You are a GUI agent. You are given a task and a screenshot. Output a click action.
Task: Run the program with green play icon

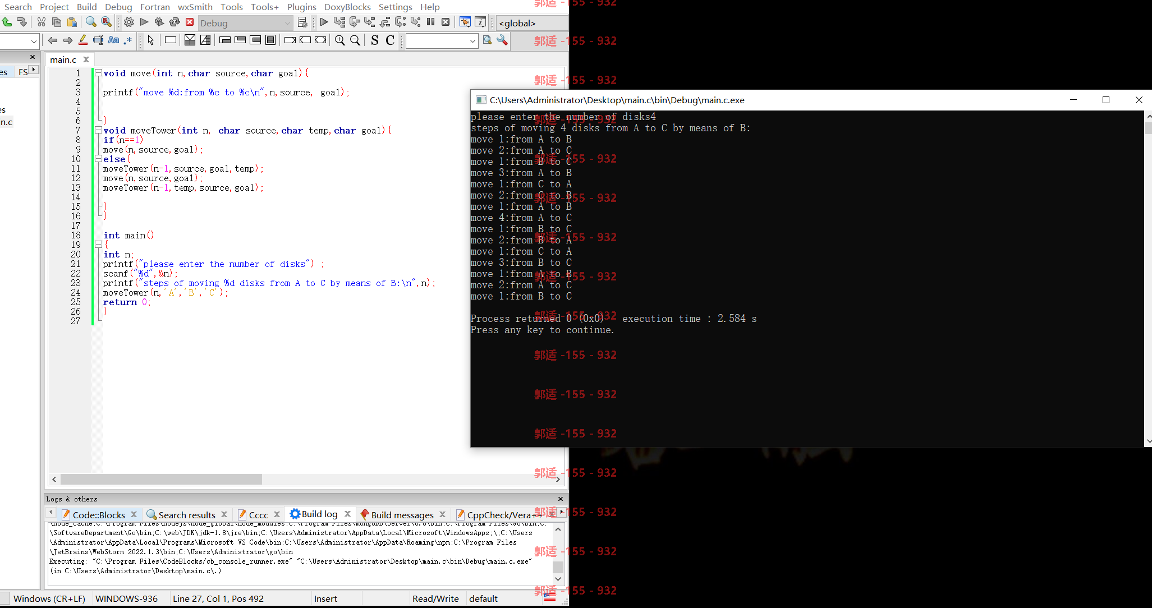(144, 22)
